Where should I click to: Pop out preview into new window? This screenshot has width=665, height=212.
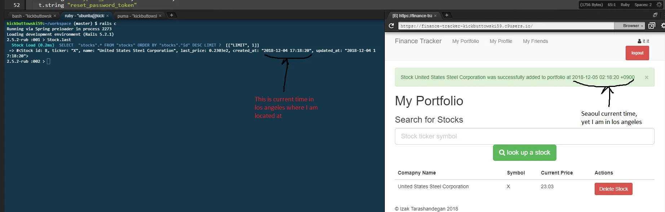[652, 26]
